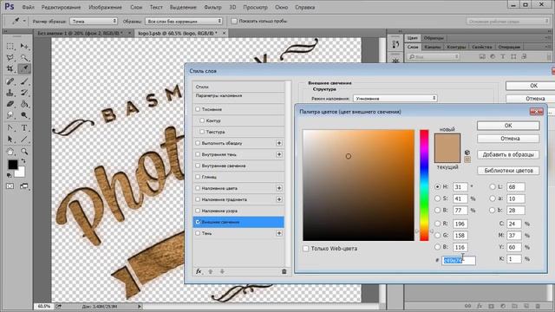This screenshot has width=555, height=312.
Task: Toggle Quick Mask mode icon
Action: click(10, 186)
